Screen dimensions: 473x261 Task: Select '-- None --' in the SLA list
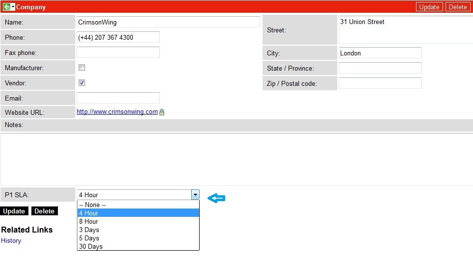tap(138, 205)
